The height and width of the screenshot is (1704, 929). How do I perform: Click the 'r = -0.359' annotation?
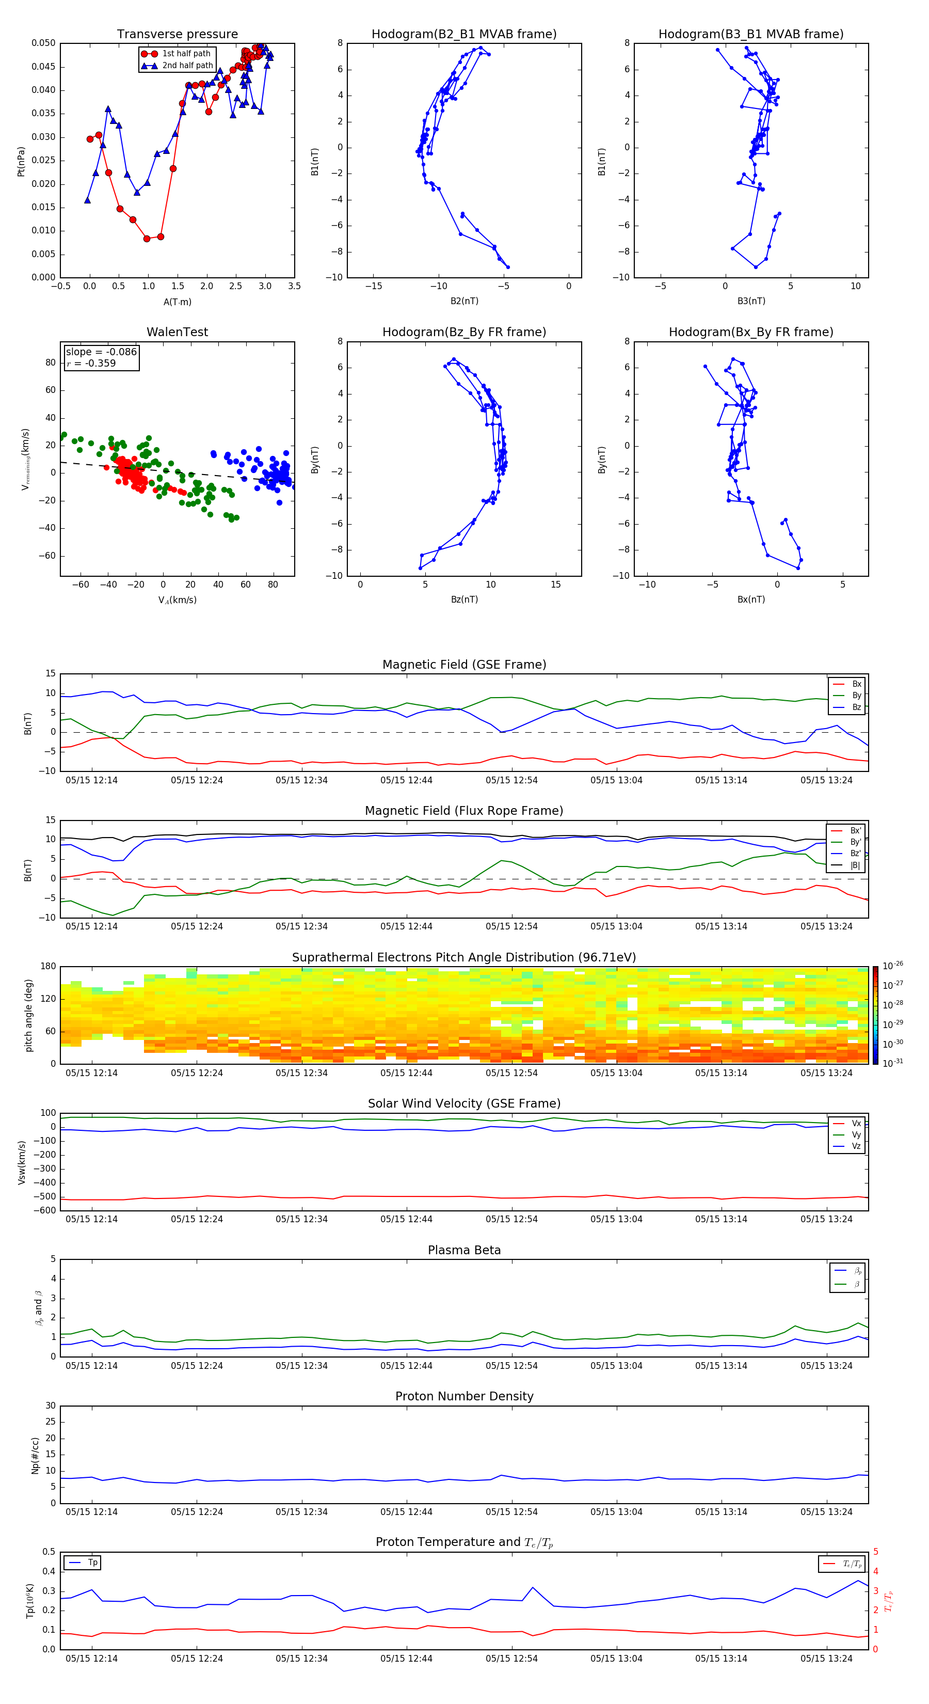(91, 364)
